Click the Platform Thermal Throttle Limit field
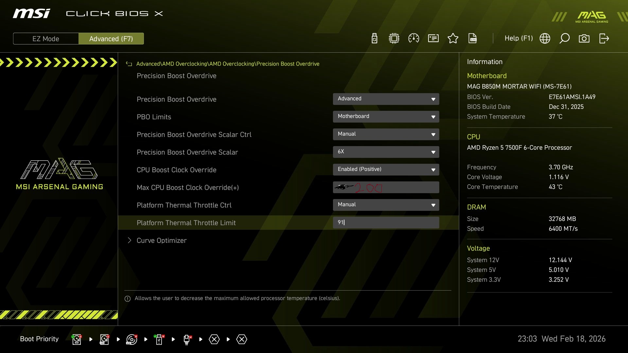The height and width of the screenshot is (353, 628). coord(386,223)
